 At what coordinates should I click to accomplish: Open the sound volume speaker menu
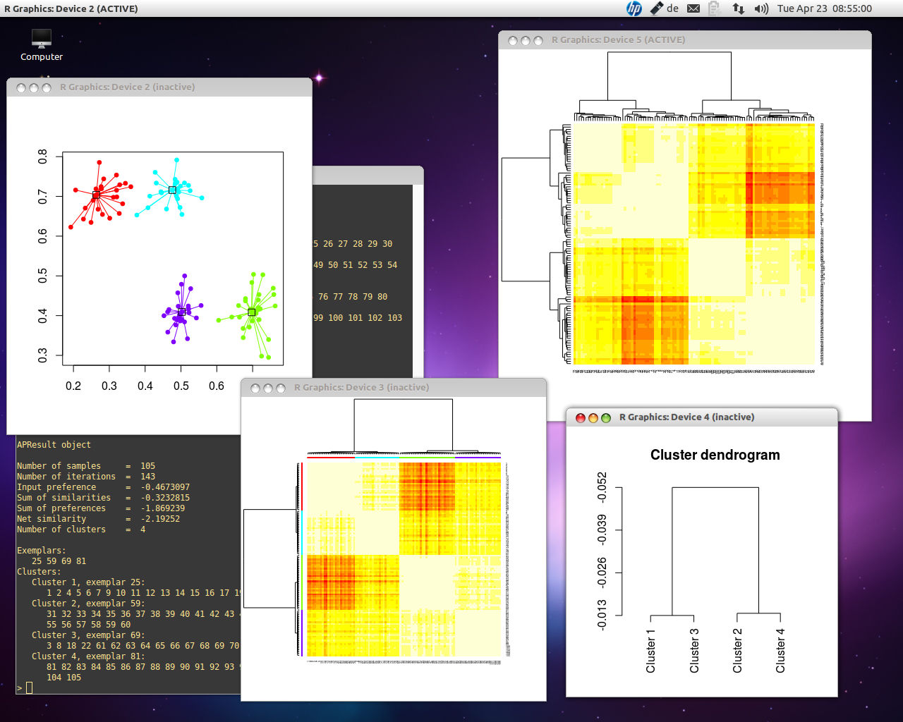pyautogui.click(x=760, y=8)
